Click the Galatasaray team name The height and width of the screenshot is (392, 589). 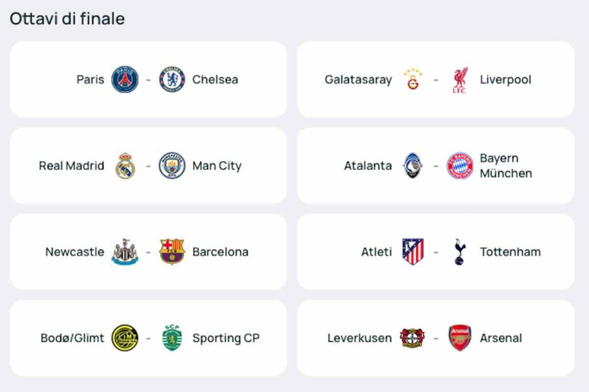(358, 80)
